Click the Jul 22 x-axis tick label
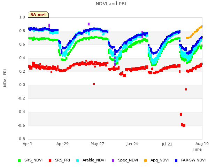The height and width of the screenshot is (167, 223). 167,144
